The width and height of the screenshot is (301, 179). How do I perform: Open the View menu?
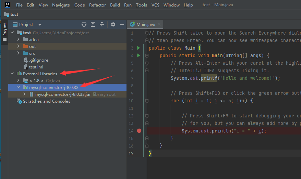click(x=43, y=5)
